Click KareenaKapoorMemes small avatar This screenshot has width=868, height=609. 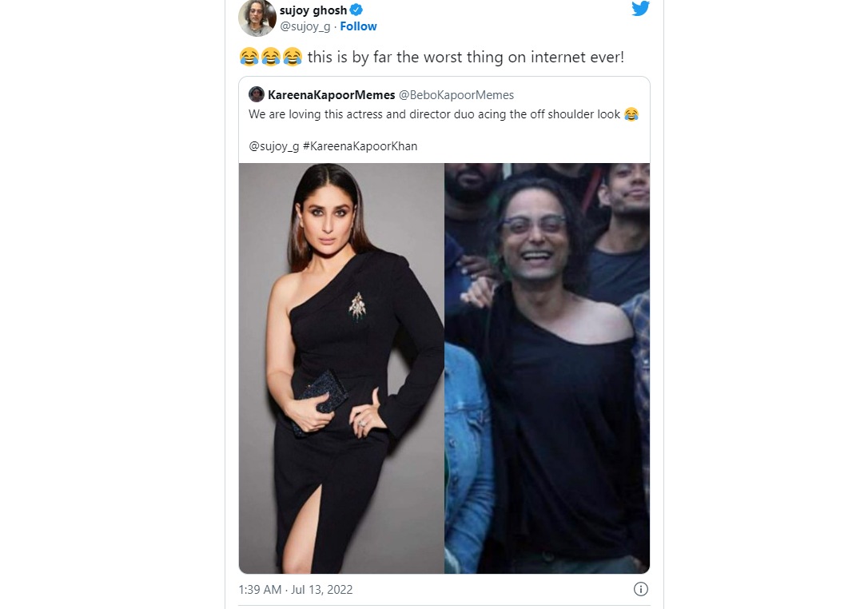coord(257,94)
